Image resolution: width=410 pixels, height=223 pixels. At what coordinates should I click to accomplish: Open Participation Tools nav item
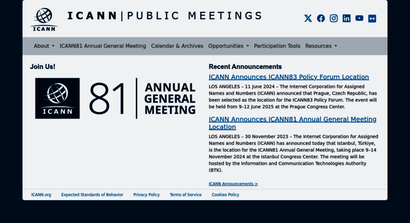pyautogui.click(x=277, y=46)
